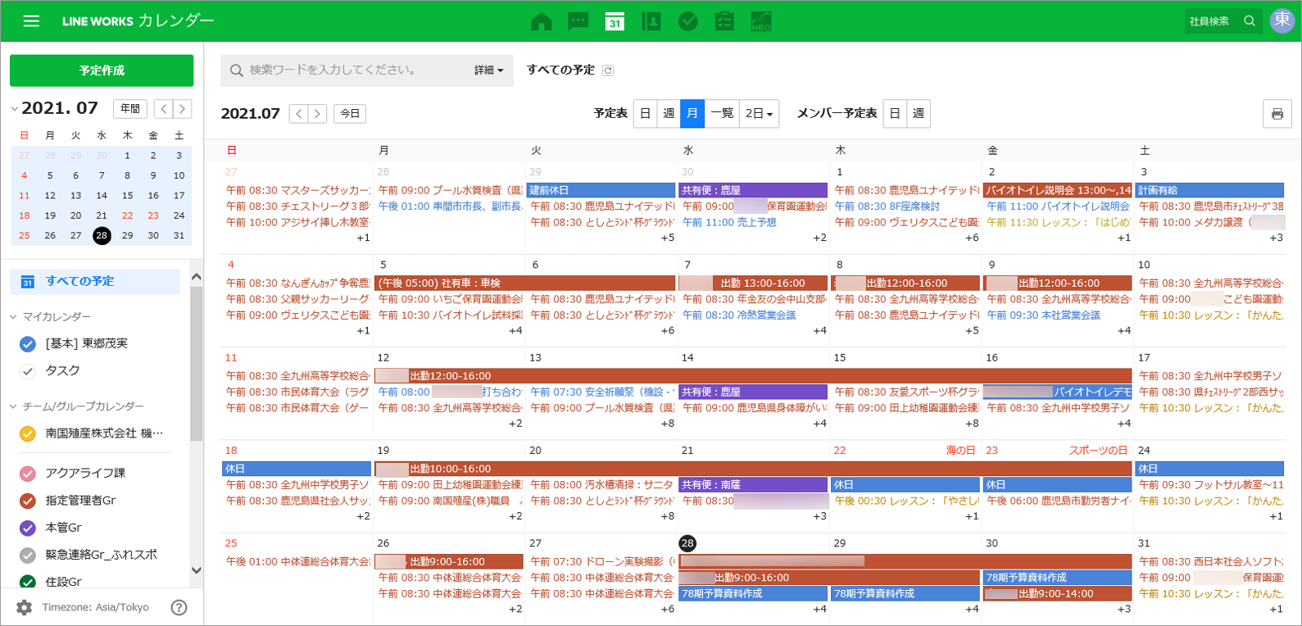Click the search keyword input field
This screenshot has height=626, width=1302.
[352, 70]
